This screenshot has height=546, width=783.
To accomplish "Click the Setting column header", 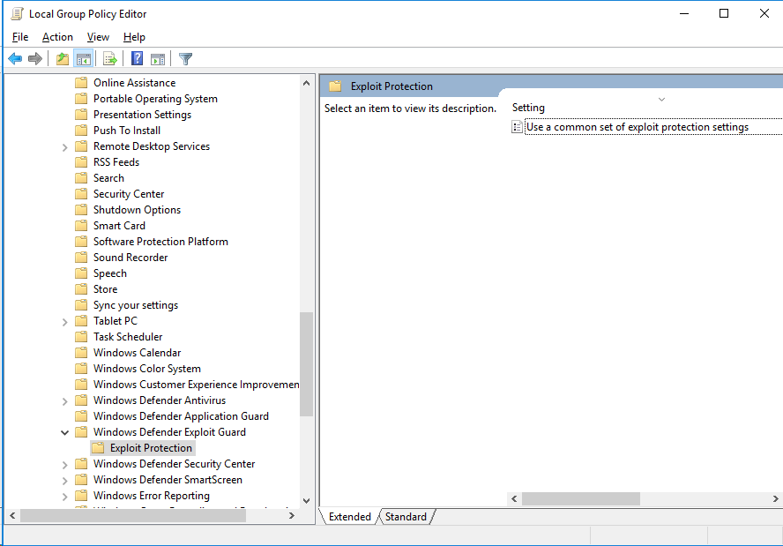I will coord(528,108).
